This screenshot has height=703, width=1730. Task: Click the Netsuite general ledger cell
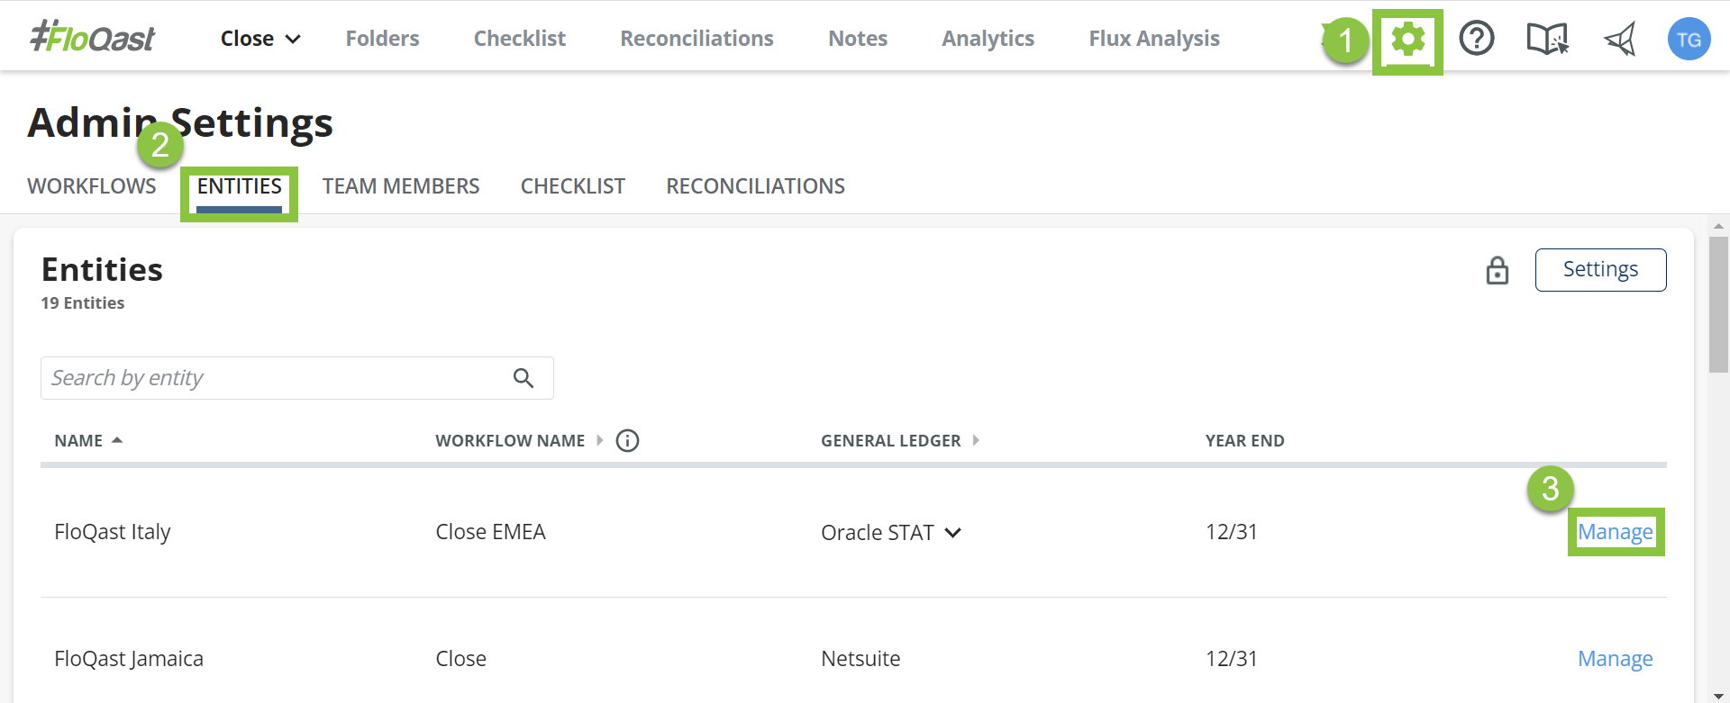[x=860, y=659]
